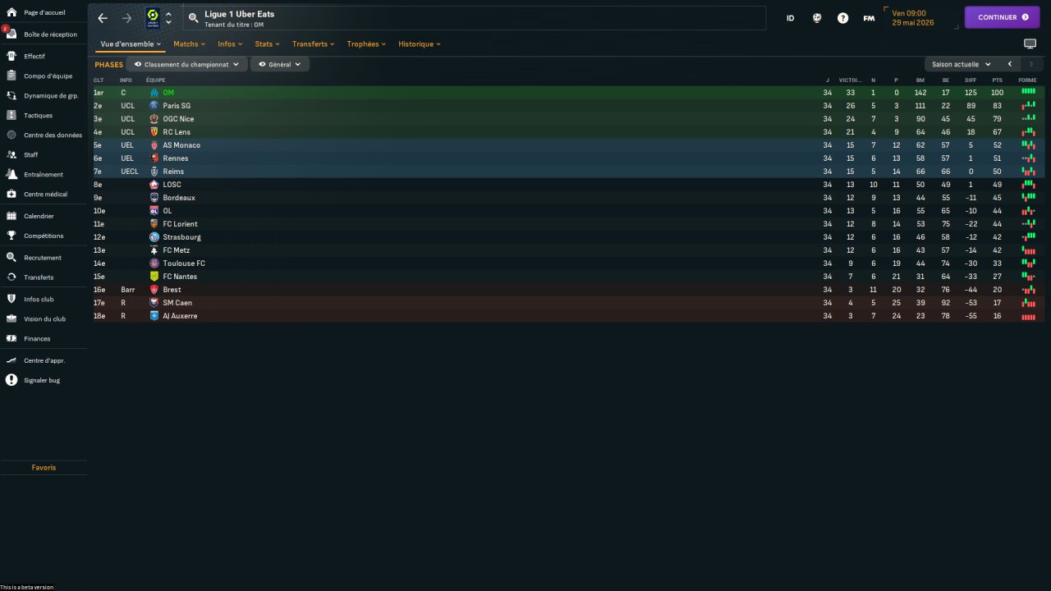Select the Strasbourg row
This screenshot has width=1051, height=591.
pos(569,237)
